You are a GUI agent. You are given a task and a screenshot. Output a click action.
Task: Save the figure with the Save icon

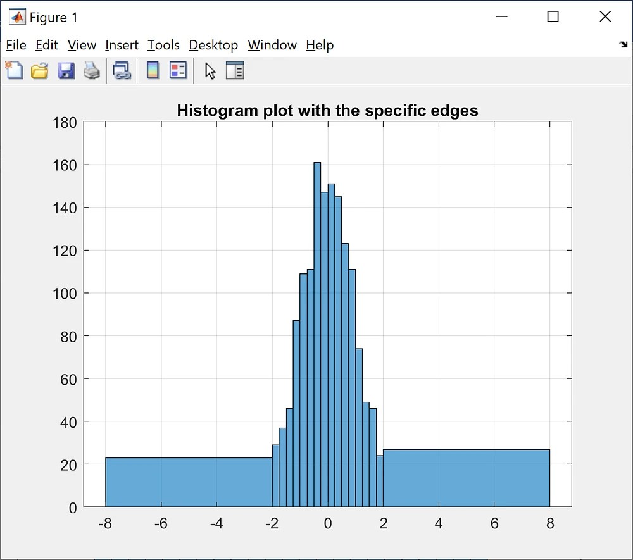[x=66, y=70]
